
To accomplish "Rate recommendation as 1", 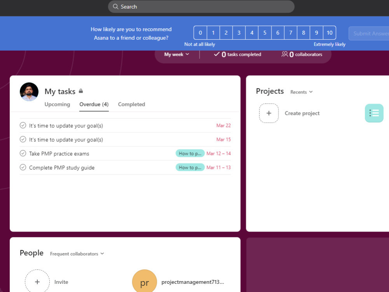I will [213, 33].
